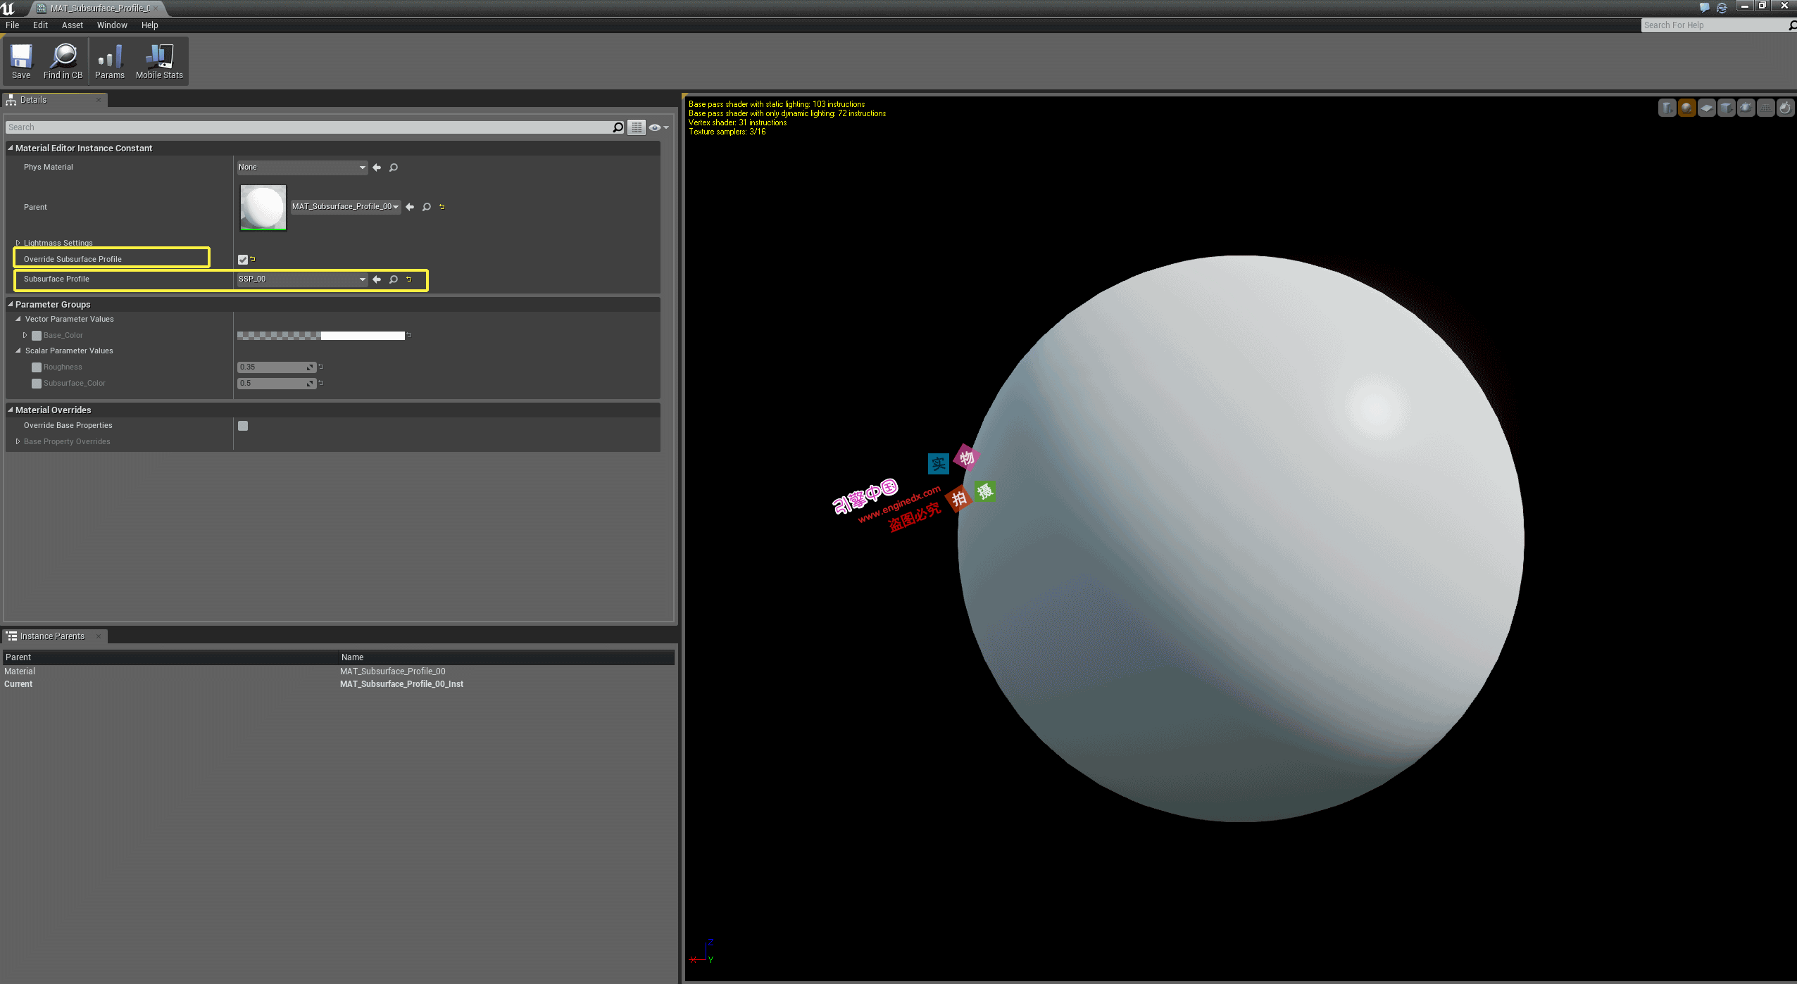The width and height of the screenshot is (1797, 984).
Task: Enable Override Base Properties checkbox
Action: (242, 425)
